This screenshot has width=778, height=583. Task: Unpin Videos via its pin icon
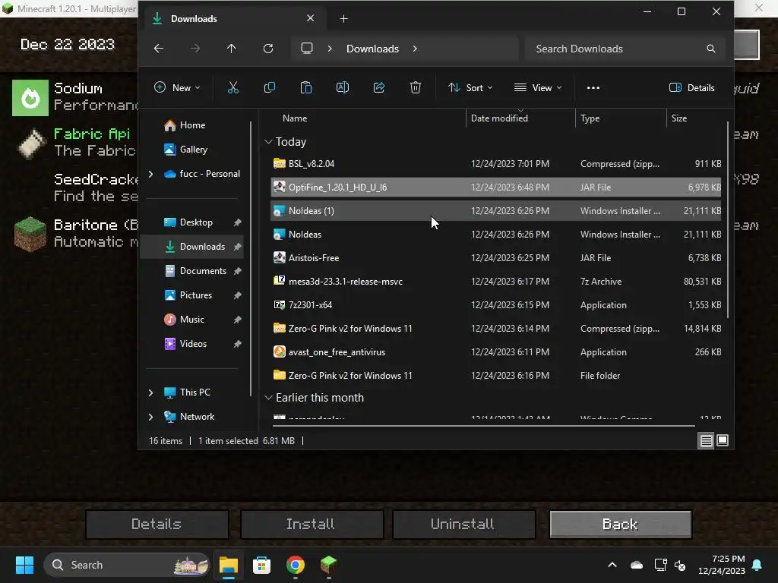(x=237, y=344)
